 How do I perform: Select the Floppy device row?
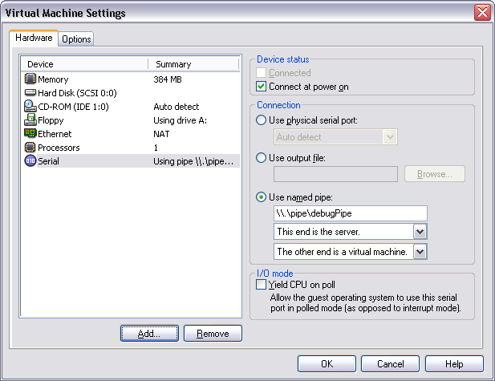click(x=131, y=120)
